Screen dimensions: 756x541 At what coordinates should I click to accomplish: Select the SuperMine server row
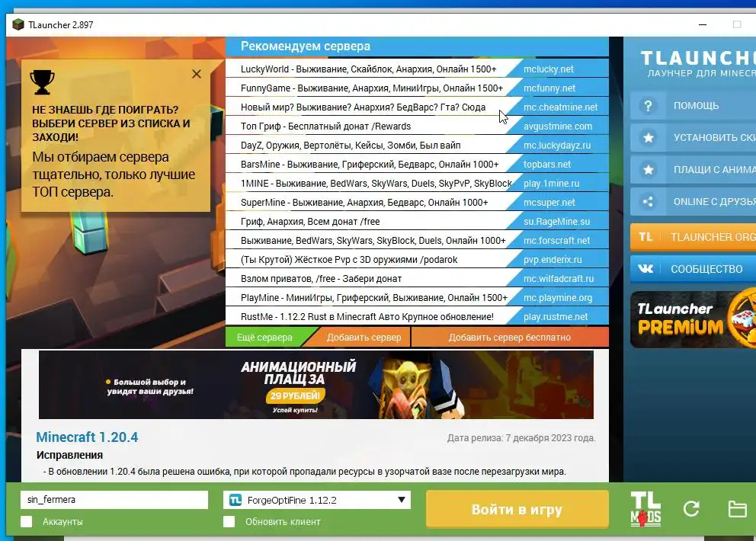point(417,203)
